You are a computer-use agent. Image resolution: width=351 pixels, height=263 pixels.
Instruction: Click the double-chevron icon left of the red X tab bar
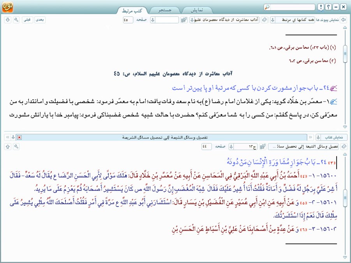7,137
